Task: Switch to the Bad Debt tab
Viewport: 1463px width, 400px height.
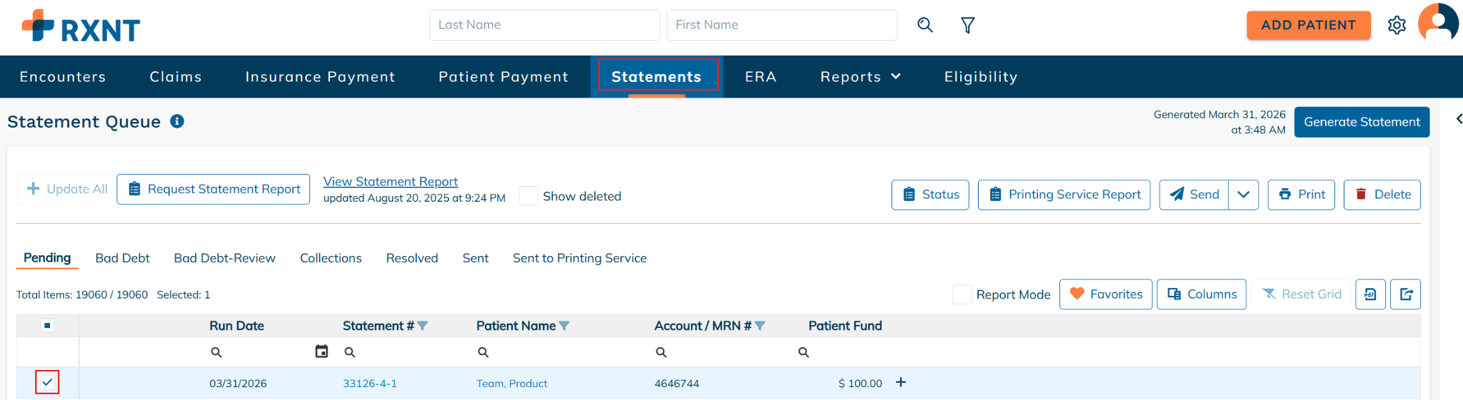Action: (x=122, y=258)
